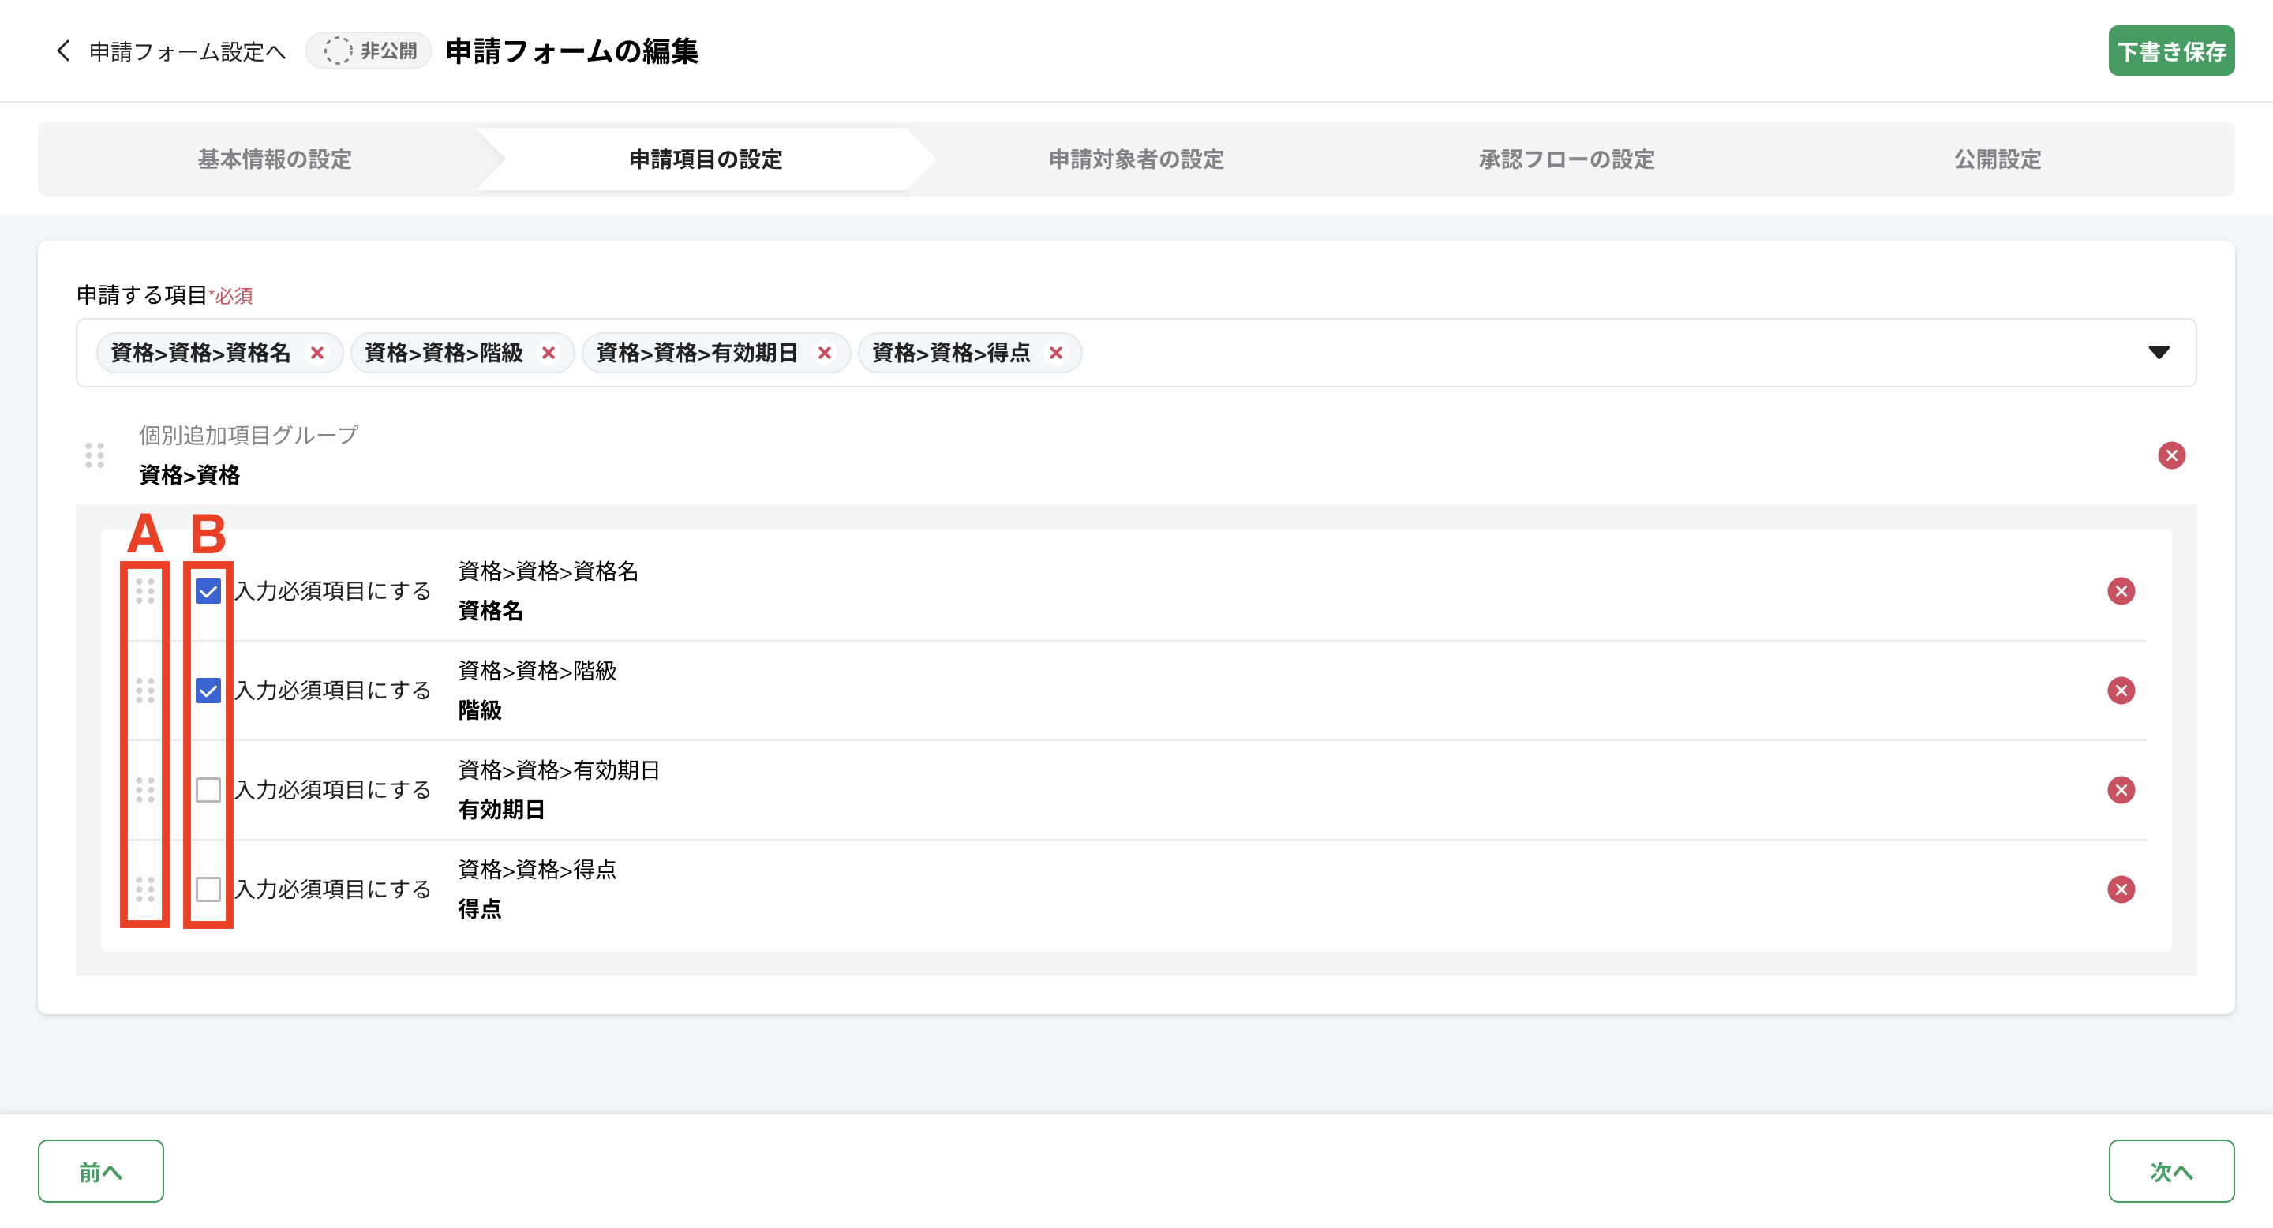
Task: Delete the 資格>資格 item group
Action: pyautogui.click(x=2170, y=455)
